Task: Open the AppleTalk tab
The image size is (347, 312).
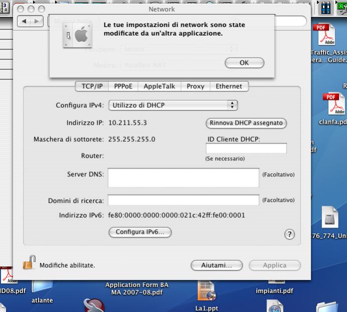Action: click(159, 86)
